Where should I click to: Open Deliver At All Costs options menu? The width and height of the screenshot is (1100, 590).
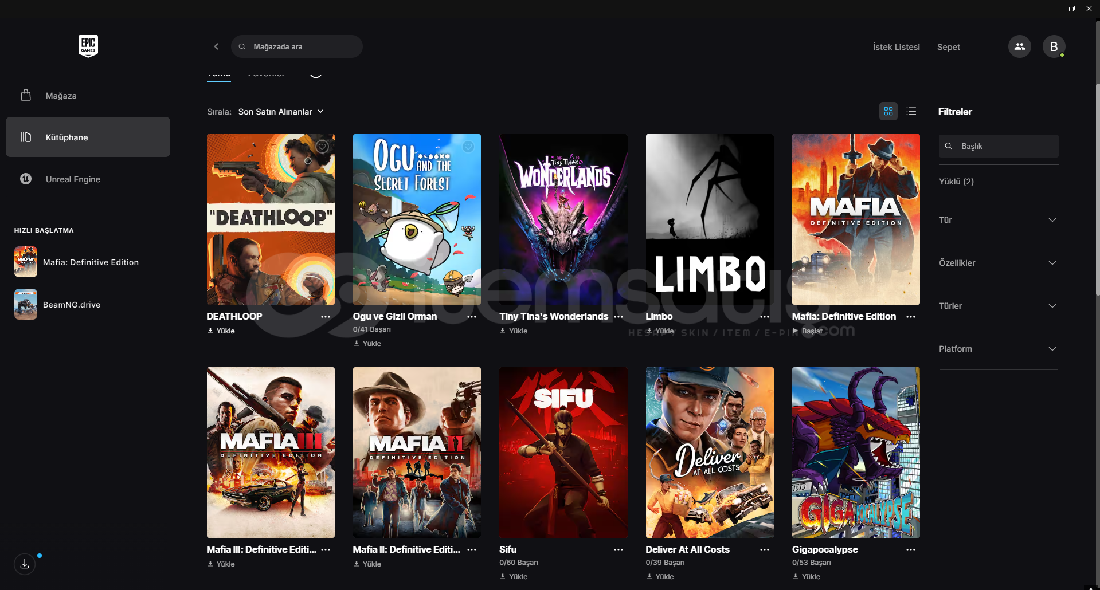(x=765, y=550)
